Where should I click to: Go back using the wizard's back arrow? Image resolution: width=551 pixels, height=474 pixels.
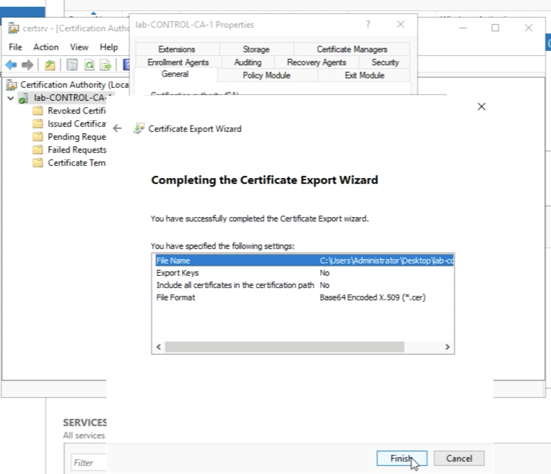pyautogui.click(x=117, y=129)
